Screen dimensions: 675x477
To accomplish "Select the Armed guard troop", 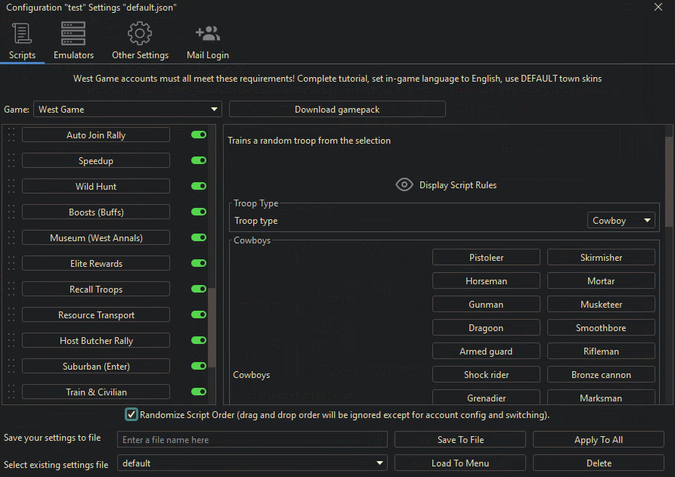I will (486, 352).
